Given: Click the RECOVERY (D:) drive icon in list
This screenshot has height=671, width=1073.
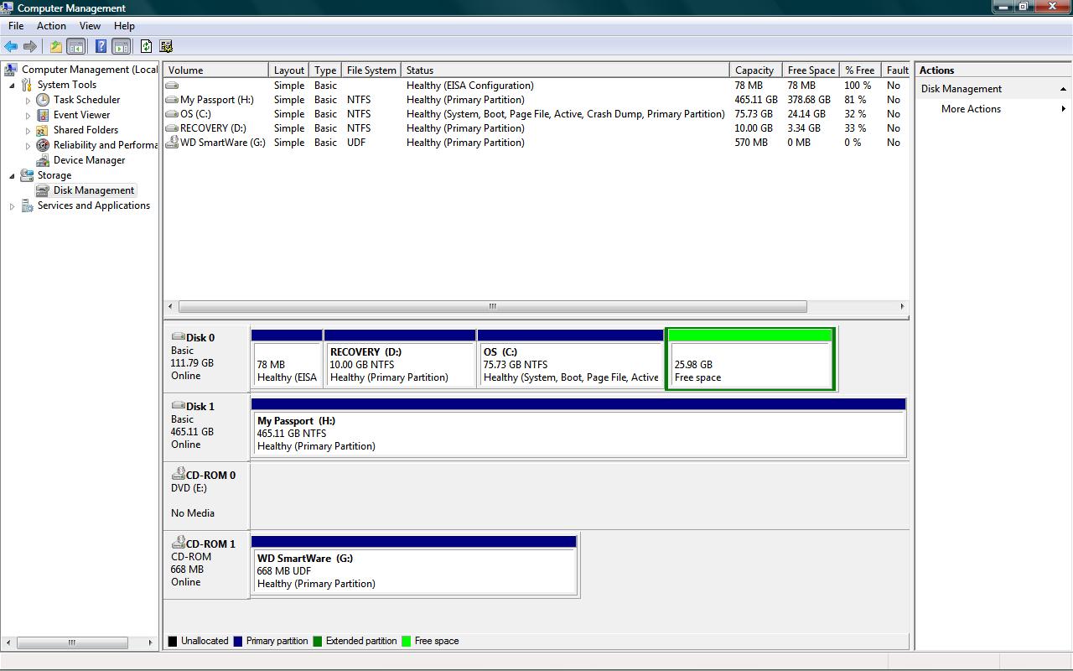Looking at the screenshot, I should (x=172, y=128).
